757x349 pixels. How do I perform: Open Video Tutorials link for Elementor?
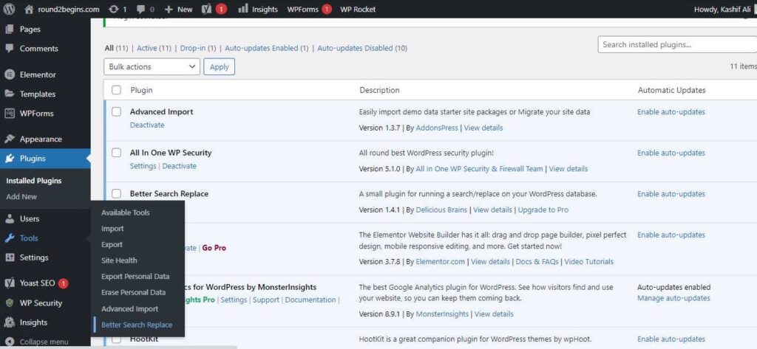point(589,261)
